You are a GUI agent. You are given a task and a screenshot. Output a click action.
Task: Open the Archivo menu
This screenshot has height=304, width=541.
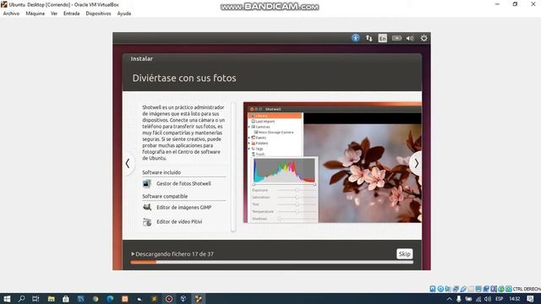coord(11,14)
